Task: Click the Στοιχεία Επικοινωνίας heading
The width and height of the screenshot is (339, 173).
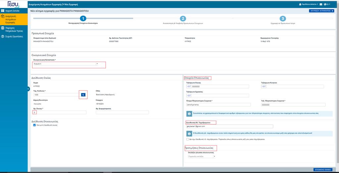Action: (196, 78)
